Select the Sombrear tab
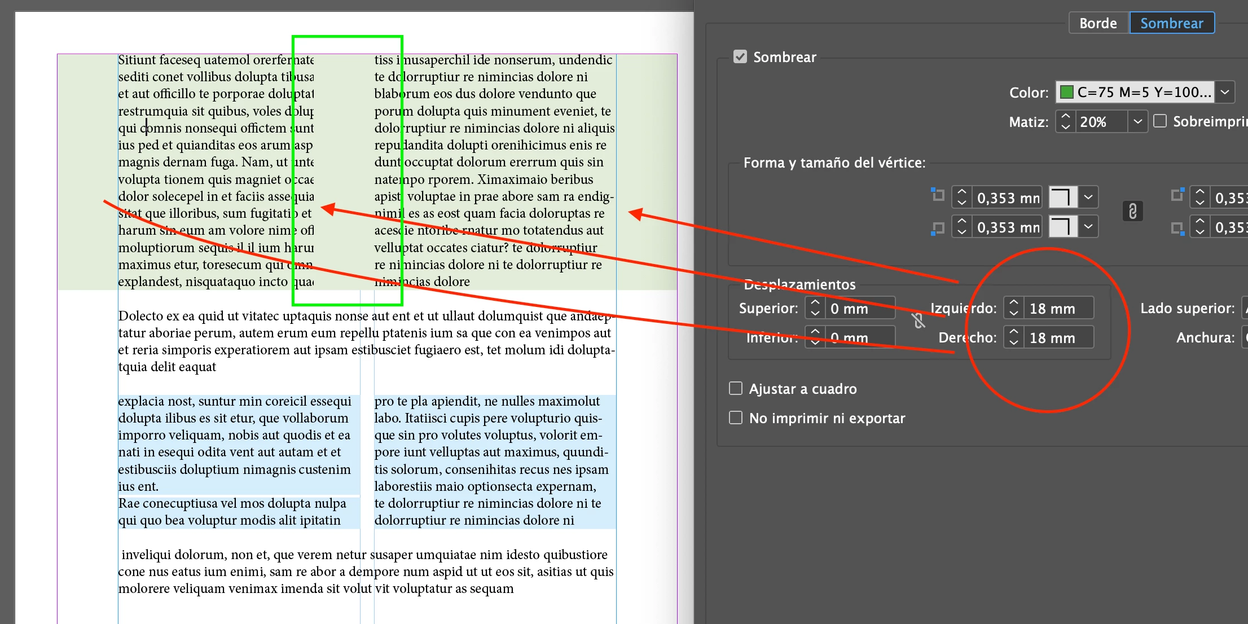Viewport: 1248px width, 624px height. [1171, 23]
